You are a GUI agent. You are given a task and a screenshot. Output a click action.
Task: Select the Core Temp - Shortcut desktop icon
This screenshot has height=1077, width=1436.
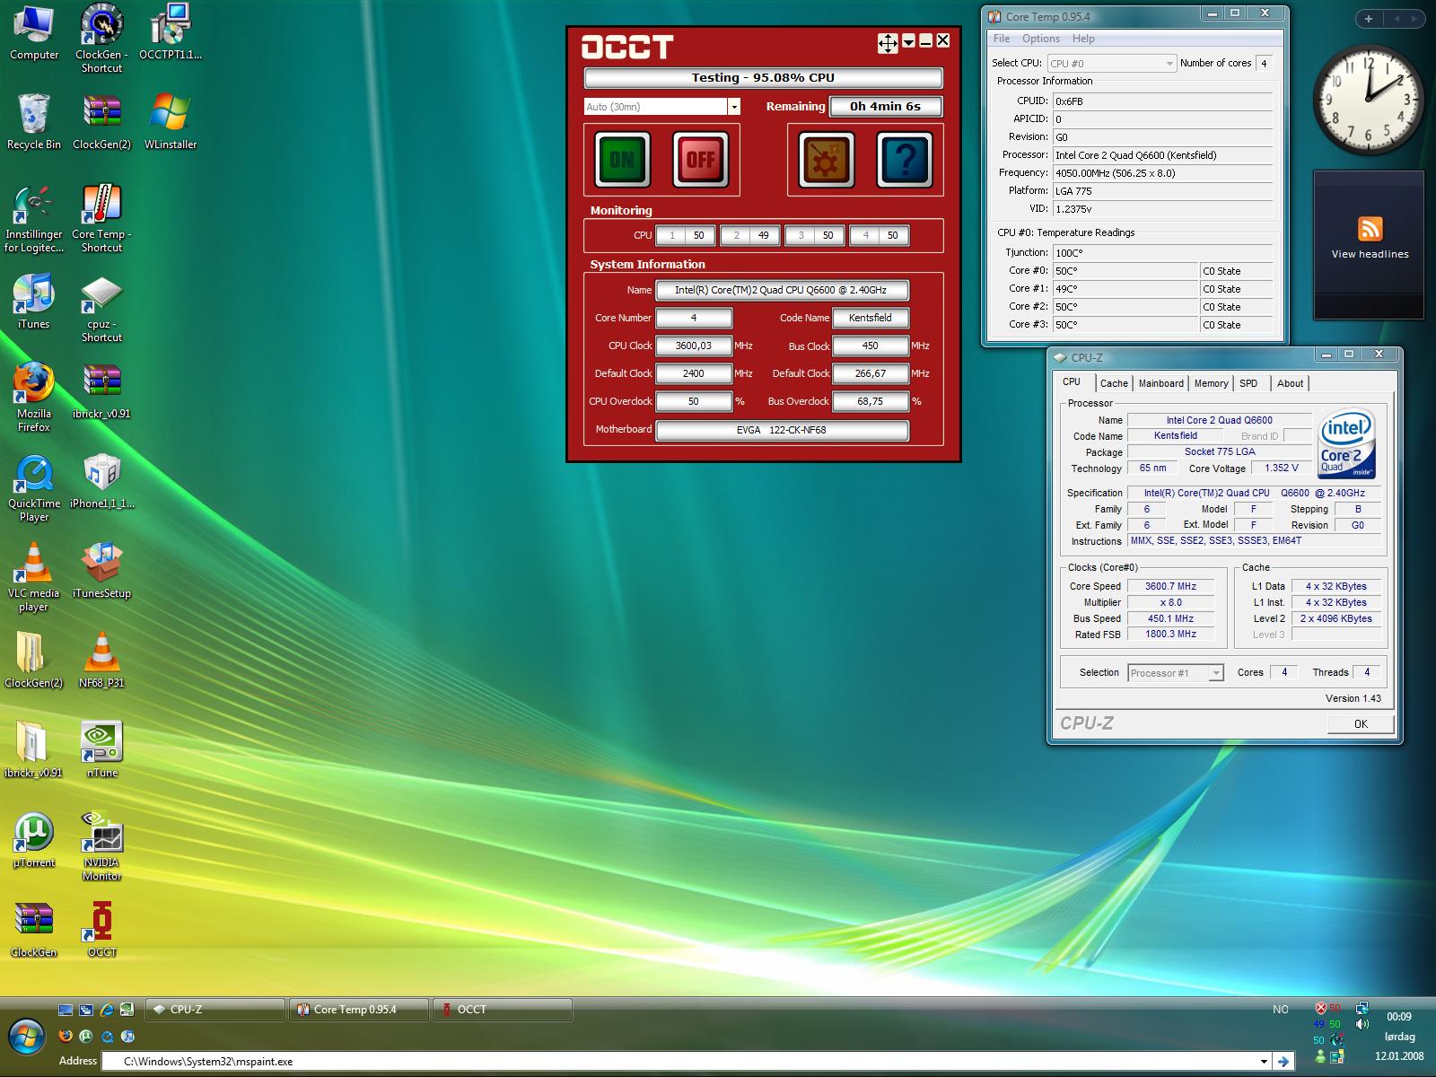101,218
